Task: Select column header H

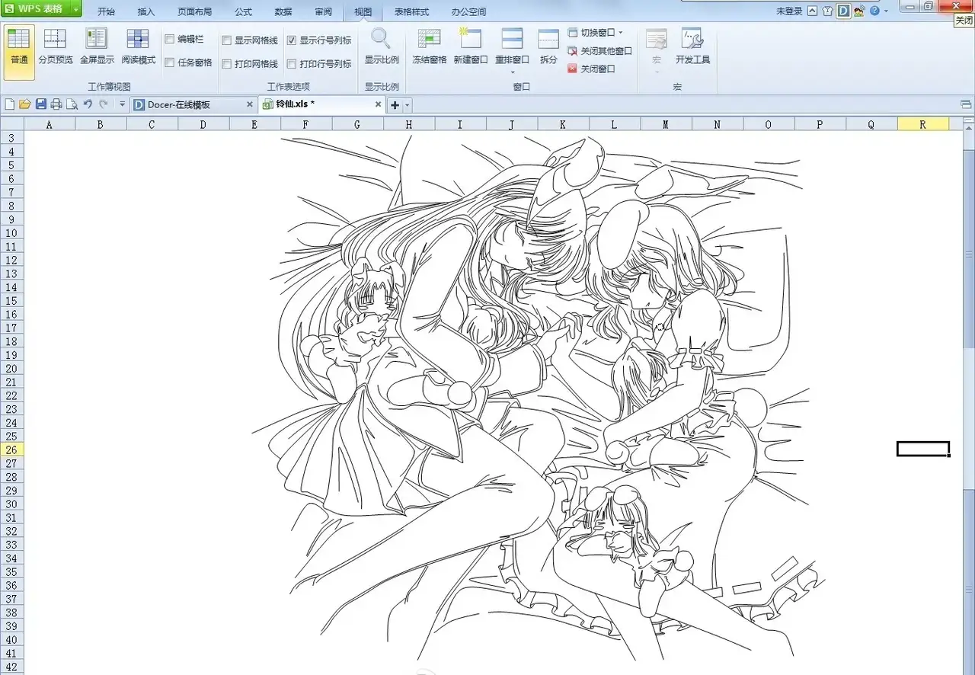Action: 408,124
